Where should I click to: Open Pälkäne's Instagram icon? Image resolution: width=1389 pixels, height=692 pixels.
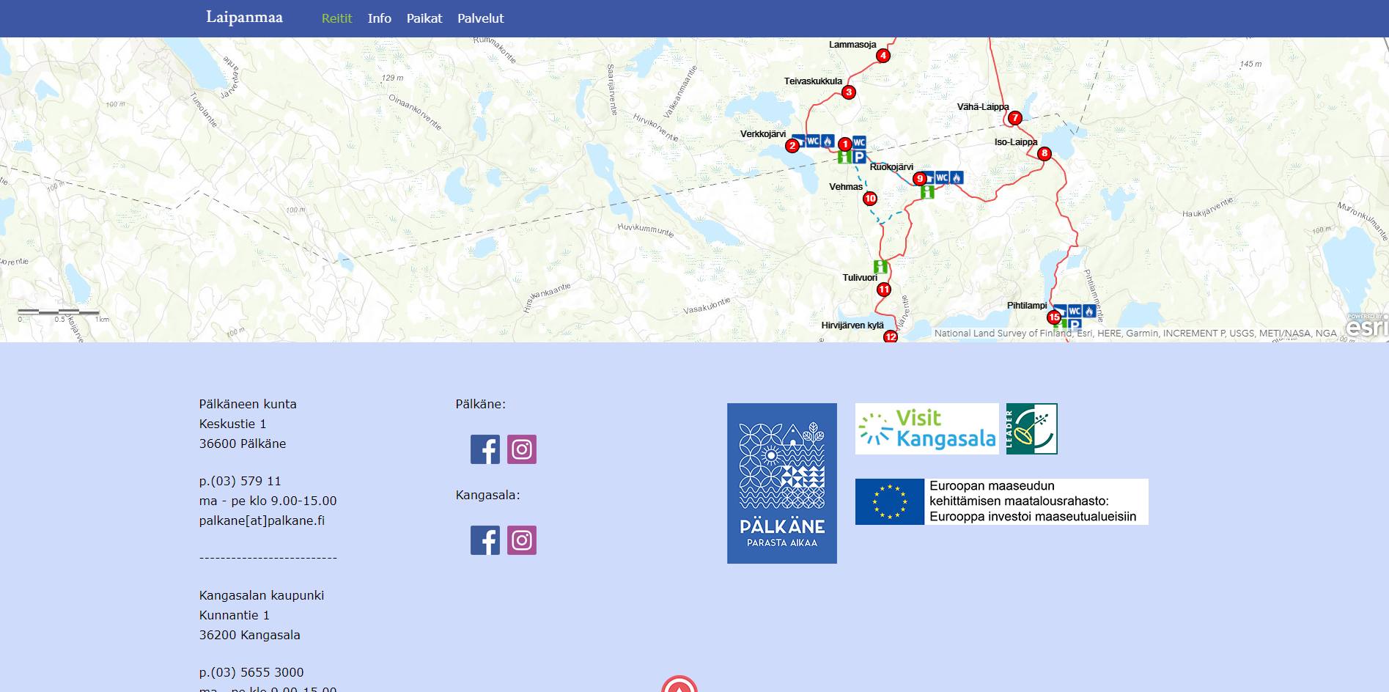(522, 449)
